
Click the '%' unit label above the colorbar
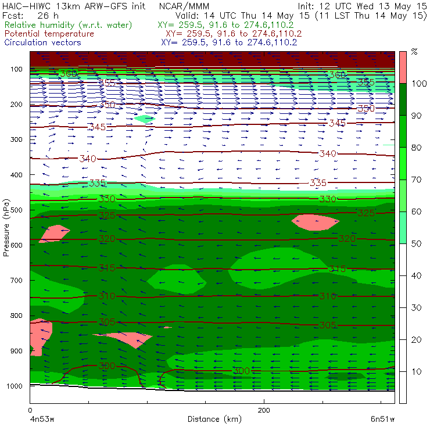(414, 52)
